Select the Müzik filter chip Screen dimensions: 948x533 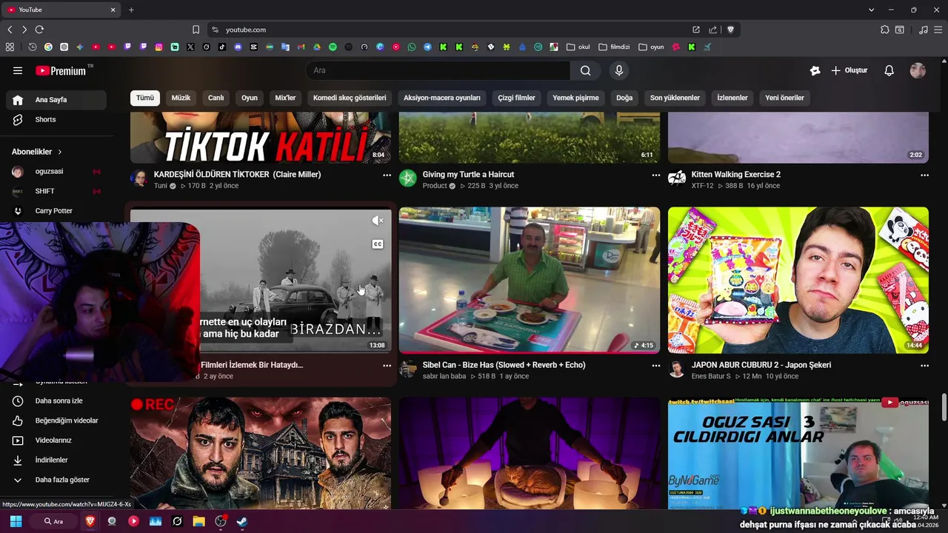point(181,98)
